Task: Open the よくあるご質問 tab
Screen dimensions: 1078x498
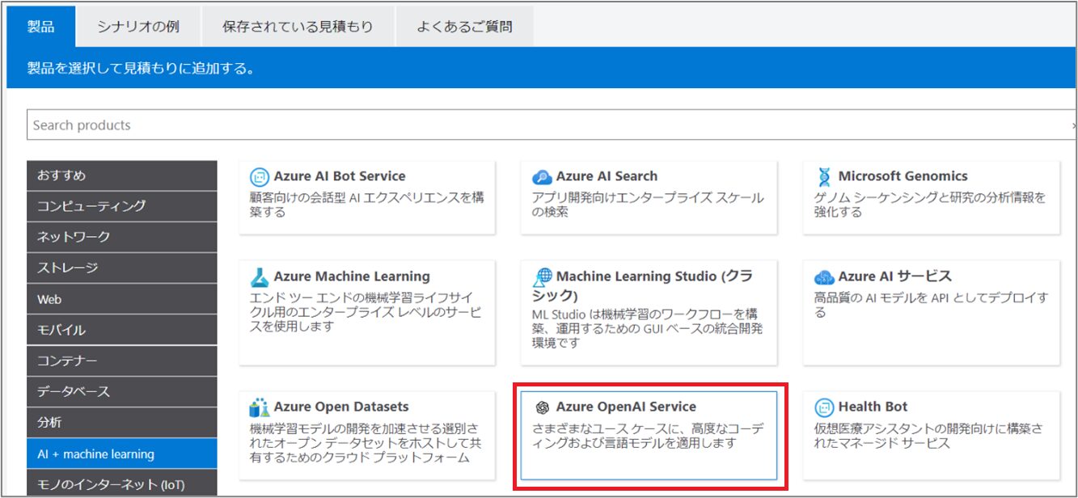Action: [464, 27]
